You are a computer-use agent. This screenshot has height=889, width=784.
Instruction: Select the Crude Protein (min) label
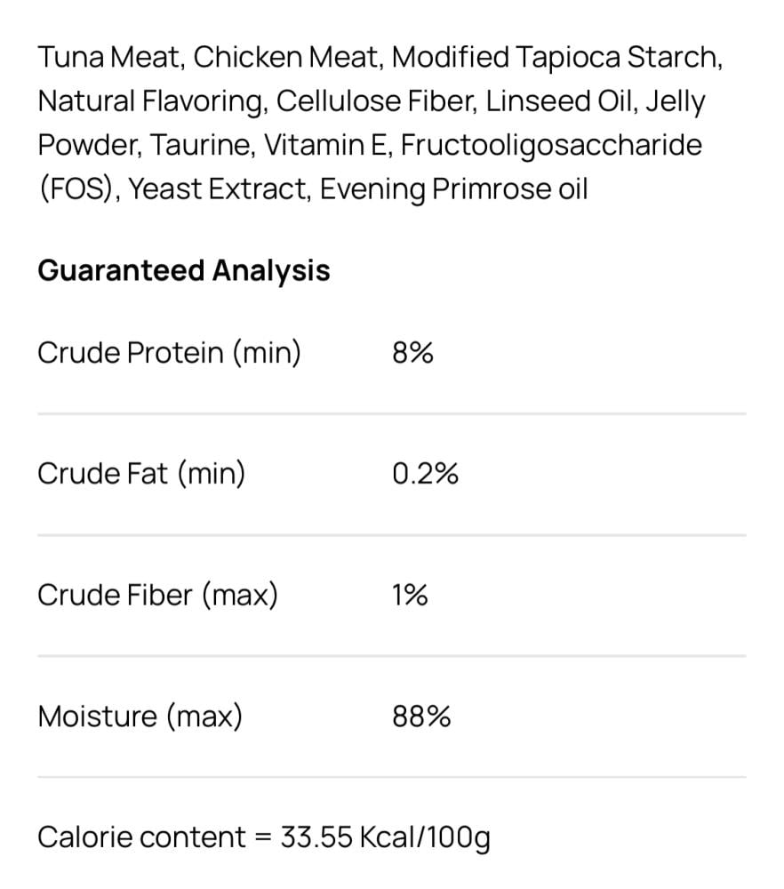pos(169,353)
